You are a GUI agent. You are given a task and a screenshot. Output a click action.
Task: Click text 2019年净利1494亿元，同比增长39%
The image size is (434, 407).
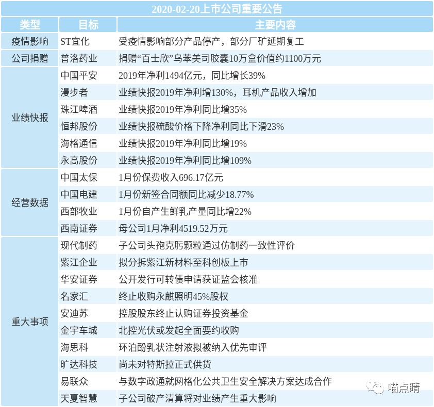tap(192, 76)
